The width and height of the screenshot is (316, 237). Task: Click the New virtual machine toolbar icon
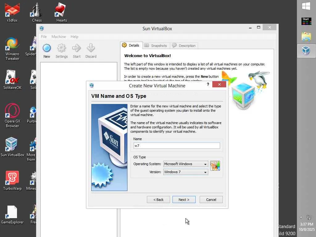[x=47, y=51]
